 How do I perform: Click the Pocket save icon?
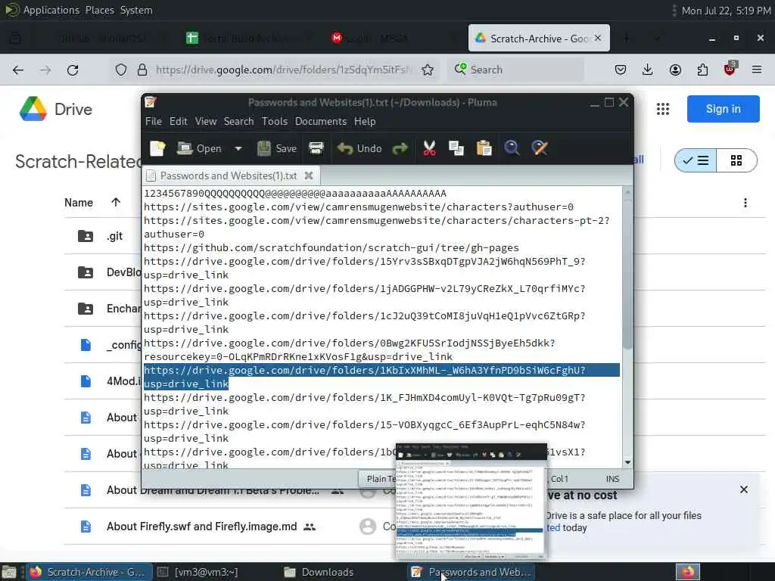click(621, 70)
